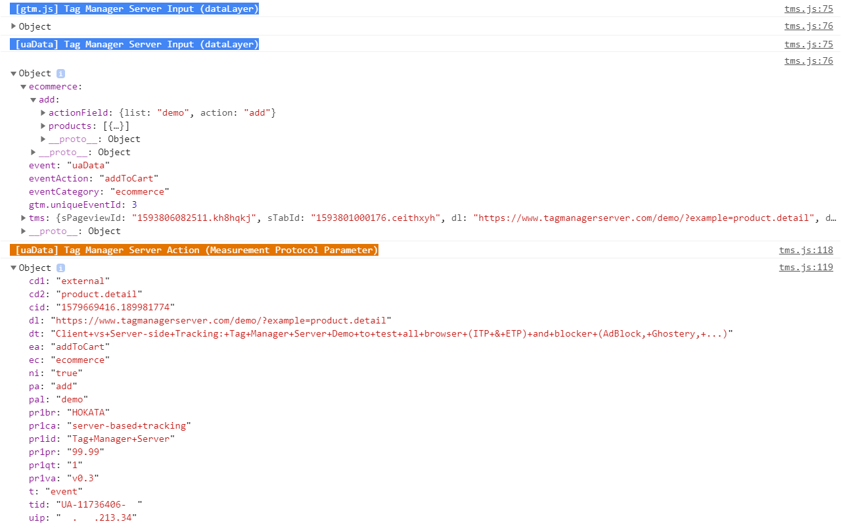Open tms.js:75 link on gtm.js row
This screenshot has height=526, width=841.
tap(808, 9)
